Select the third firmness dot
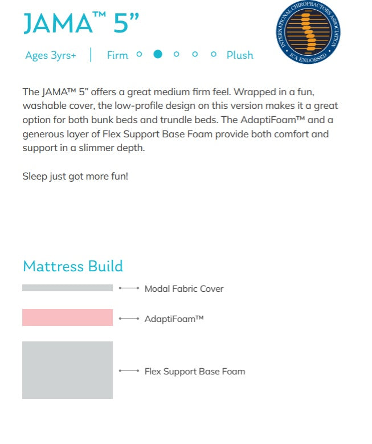The width and height of the screenshot is (372, 444). (x=176, y=55)
